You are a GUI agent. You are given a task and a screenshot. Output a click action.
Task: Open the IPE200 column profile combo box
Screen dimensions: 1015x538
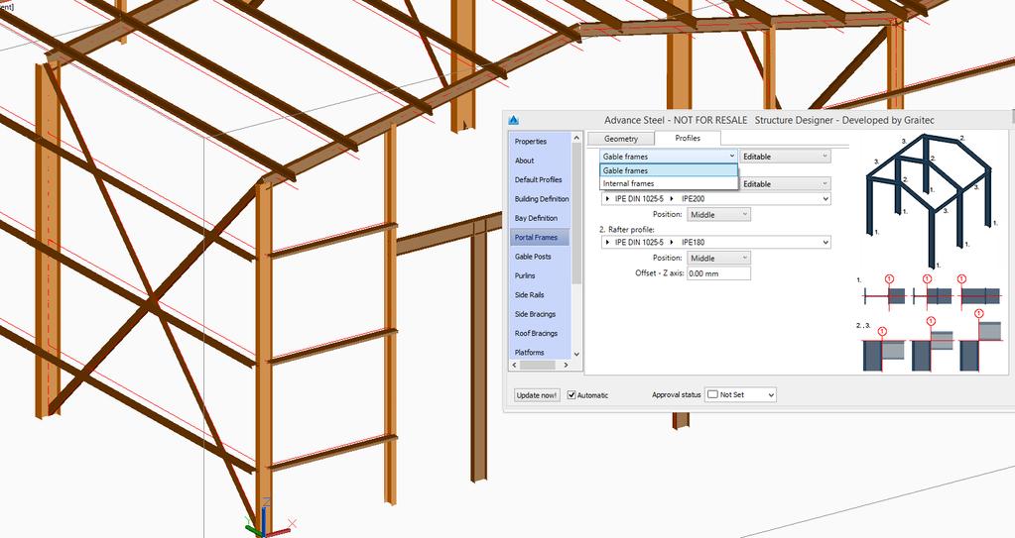(716, 198)
